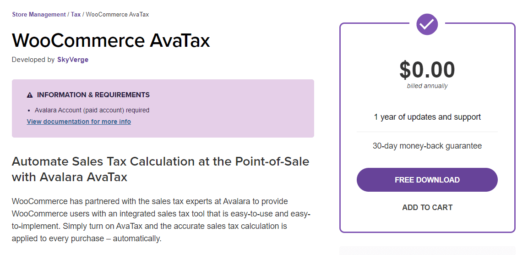Select ADD TO CART
The width and height of the screenshot is (528, 255).
coord(427,207)
